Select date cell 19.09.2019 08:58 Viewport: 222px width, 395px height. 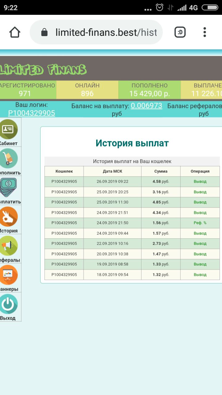pyautogui.click(x=113, y=264)
